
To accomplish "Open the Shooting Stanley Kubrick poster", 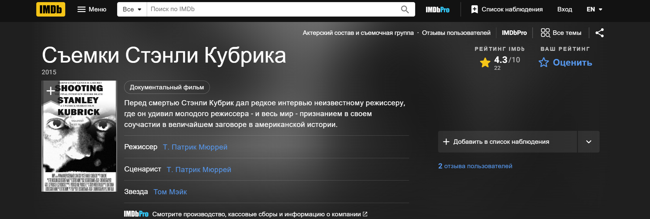I will pos(79,136).
